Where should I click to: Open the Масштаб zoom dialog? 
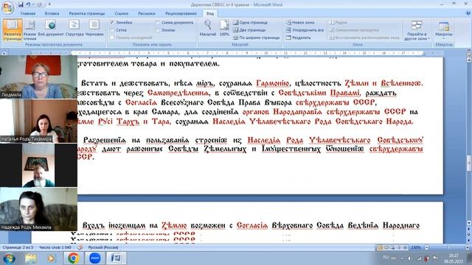pyautogui.click(x=208, y=28)
